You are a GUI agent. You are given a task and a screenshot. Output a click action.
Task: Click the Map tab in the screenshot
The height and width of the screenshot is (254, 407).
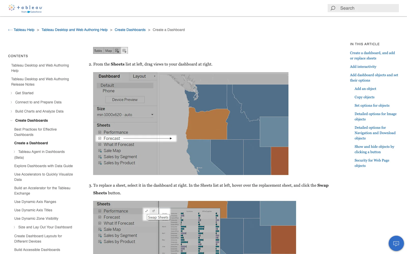[108, 51]
